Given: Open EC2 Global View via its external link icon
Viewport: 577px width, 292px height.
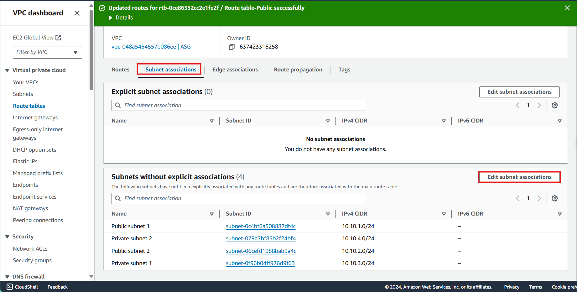Looking at the screenshot, I should point(59,37).
